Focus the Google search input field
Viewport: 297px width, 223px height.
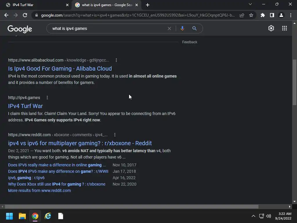108,28
